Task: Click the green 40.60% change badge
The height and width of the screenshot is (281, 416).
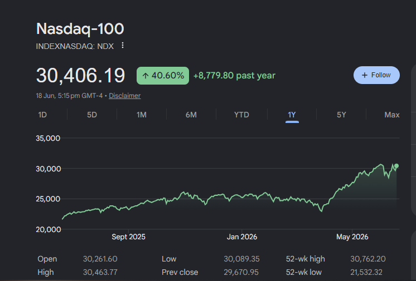Action: 163,76
